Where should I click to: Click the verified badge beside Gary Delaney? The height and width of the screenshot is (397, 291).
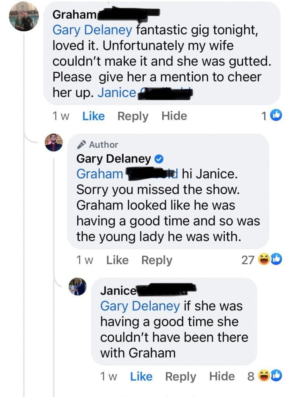pos(159,159)
